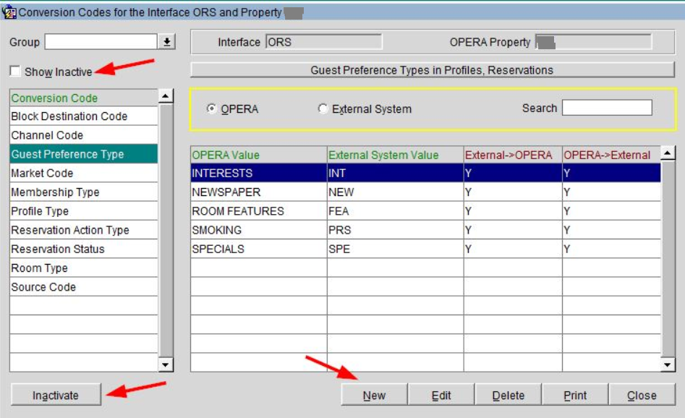Open the Group dropdown list
This screenshot has width=685, height=418.
[x=168, y=42]
